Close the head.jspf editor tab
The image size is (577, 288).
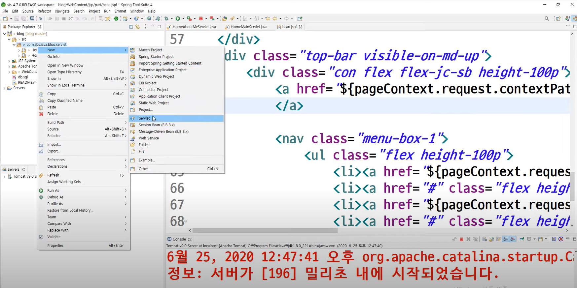(301, 27)
